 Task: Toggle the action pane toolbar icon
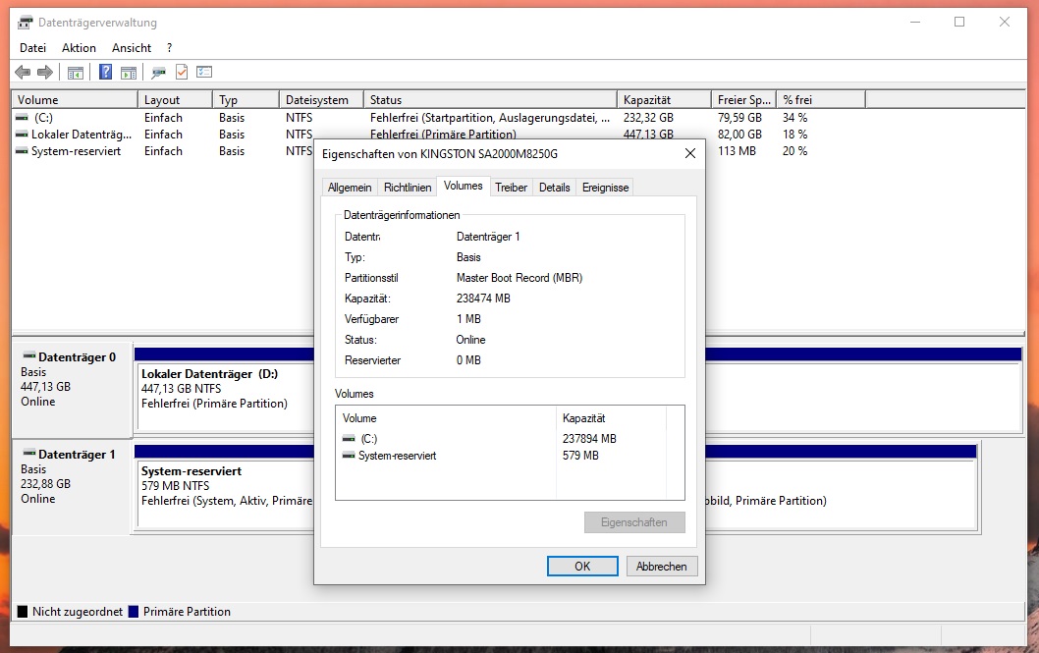pyautogui.click(x=129, y=73)
